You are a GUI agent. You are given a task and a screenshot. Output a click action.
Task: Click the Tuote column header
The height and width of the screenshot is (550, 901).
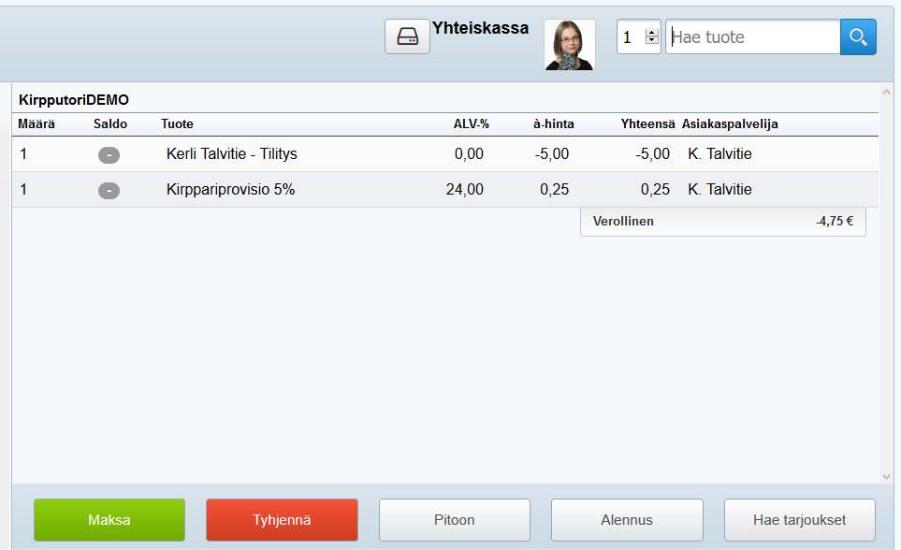click(x=177, y=124)
